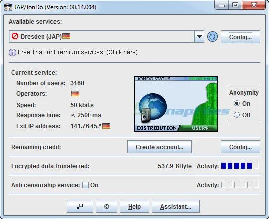Open Config in the Remaining credit row

[x=240, y=147]
